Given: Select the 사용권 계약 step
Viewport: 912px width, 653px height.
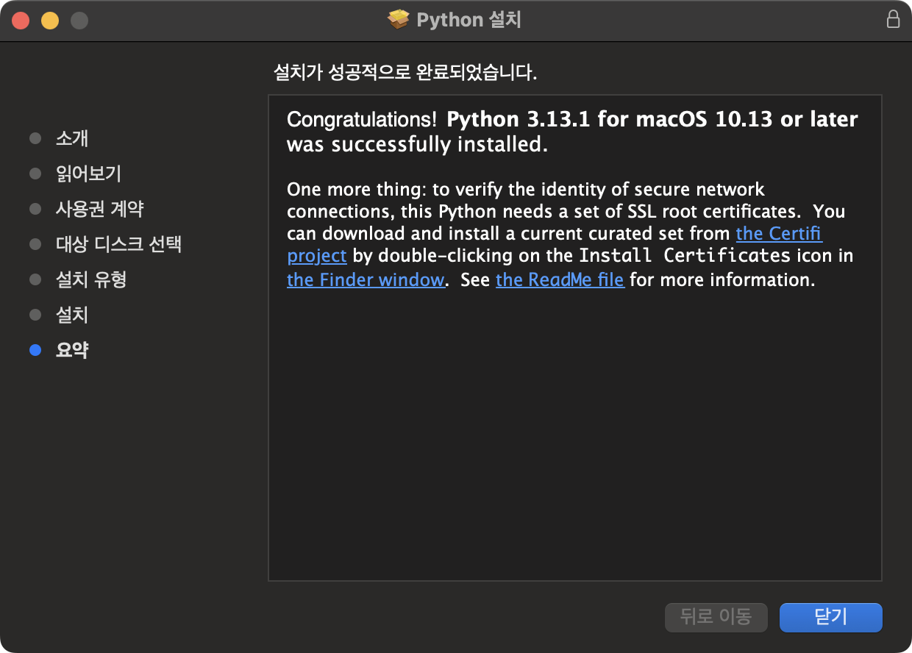Looking at the screenshot, I should coord(100,209).
